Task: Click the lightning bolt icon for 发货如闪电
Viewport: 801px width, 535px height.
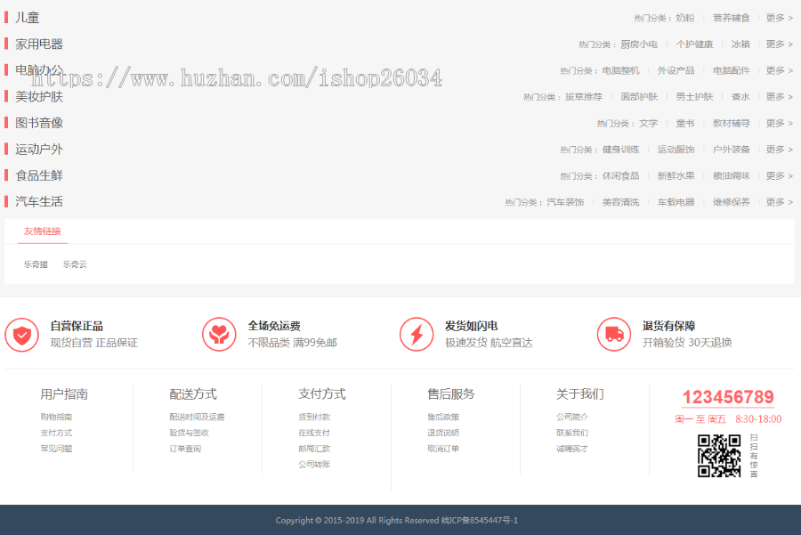Action: (x=417, y=335)
